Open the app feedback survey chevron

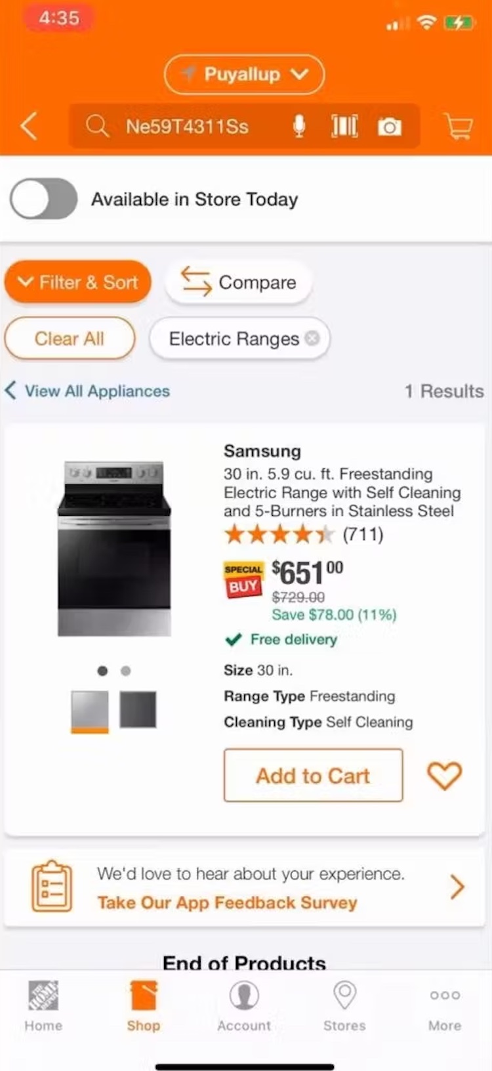click(x=457, y=887)
